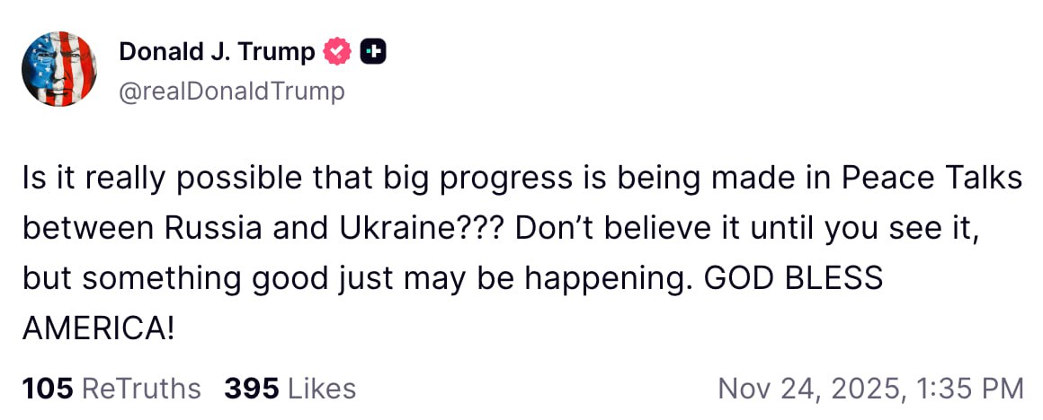Click the red verified checkmark badge

tap(337, 53)
